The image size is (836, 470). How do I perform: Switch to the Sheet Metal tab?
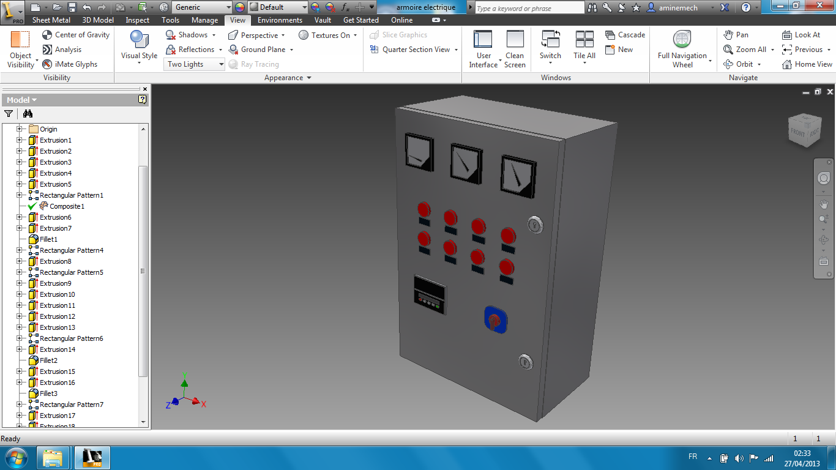point(51,20)
